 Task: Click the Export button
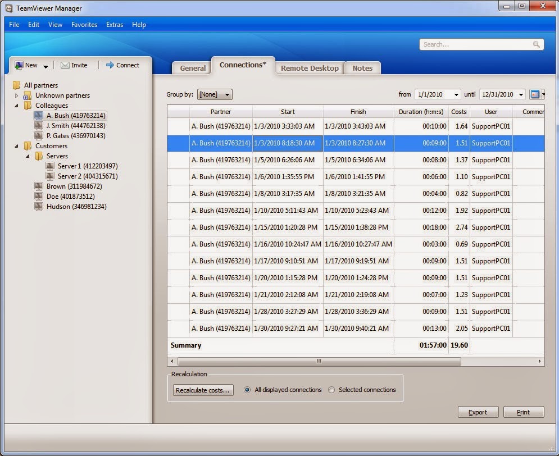click(478, 412)
